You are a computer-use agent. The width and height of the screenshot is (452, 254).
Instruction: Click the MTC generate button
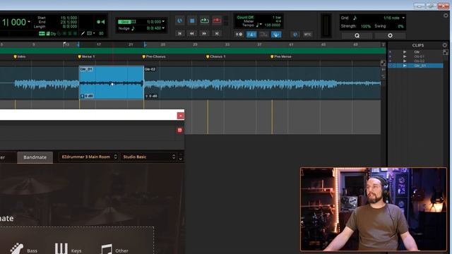click(x=308, y=35)
